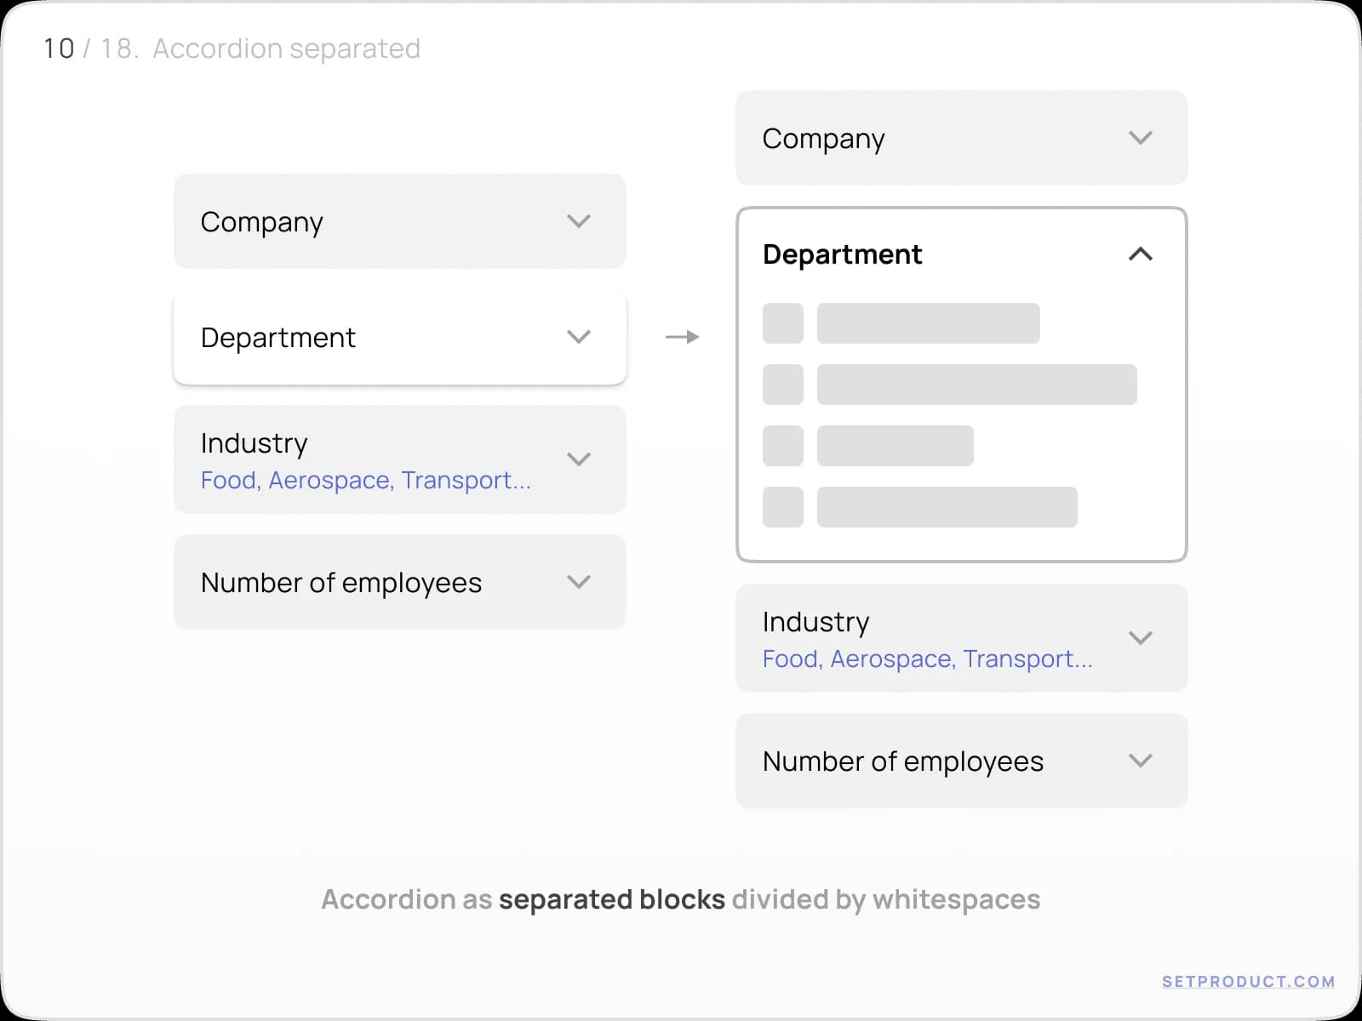This screenshot has width=1362, height=1021.
Task: Click the downward chevron on right Industry row
Action: pos(1142,638)
